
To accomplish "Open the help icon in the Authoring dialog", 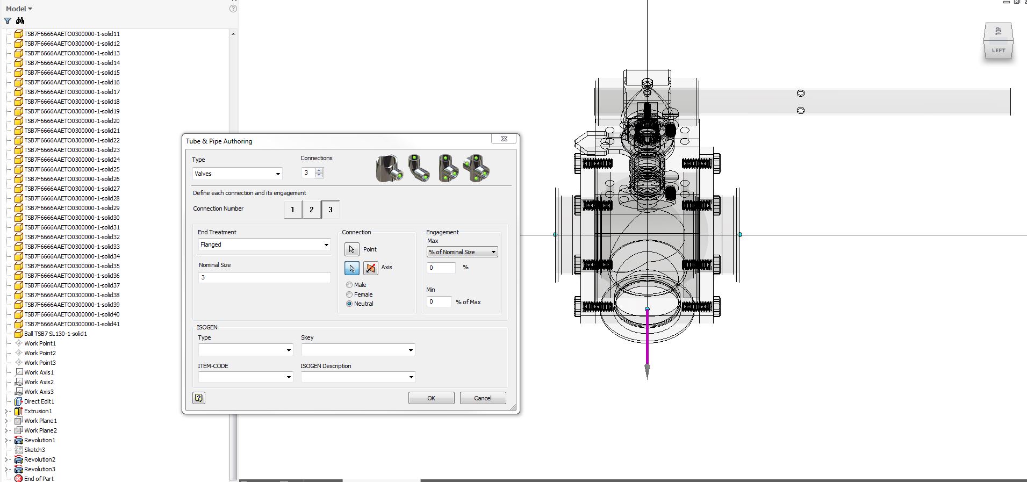I will 199,398.
